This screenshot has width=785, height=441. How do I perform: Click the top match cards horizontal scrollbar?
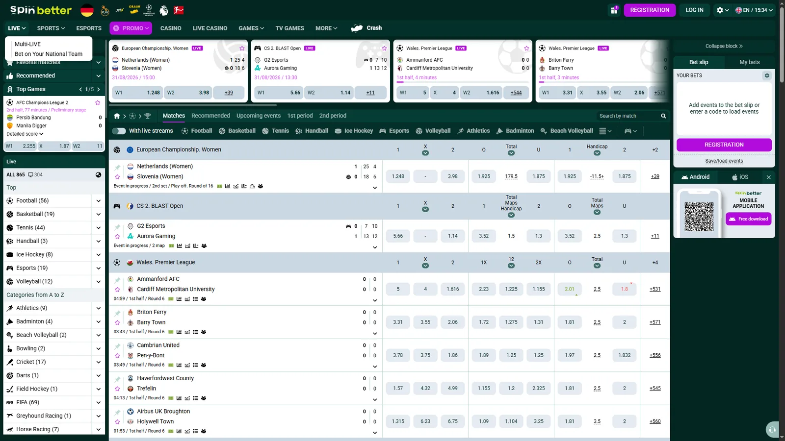pyautogui.click(x=193, y=105)
